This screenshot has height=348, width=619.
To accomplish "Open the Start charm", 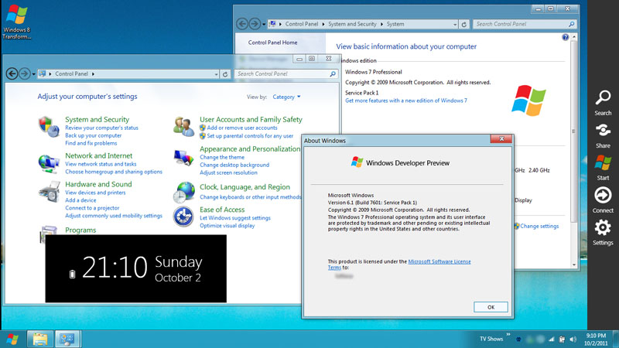I will pyautogui.click(x=603, y=163).
